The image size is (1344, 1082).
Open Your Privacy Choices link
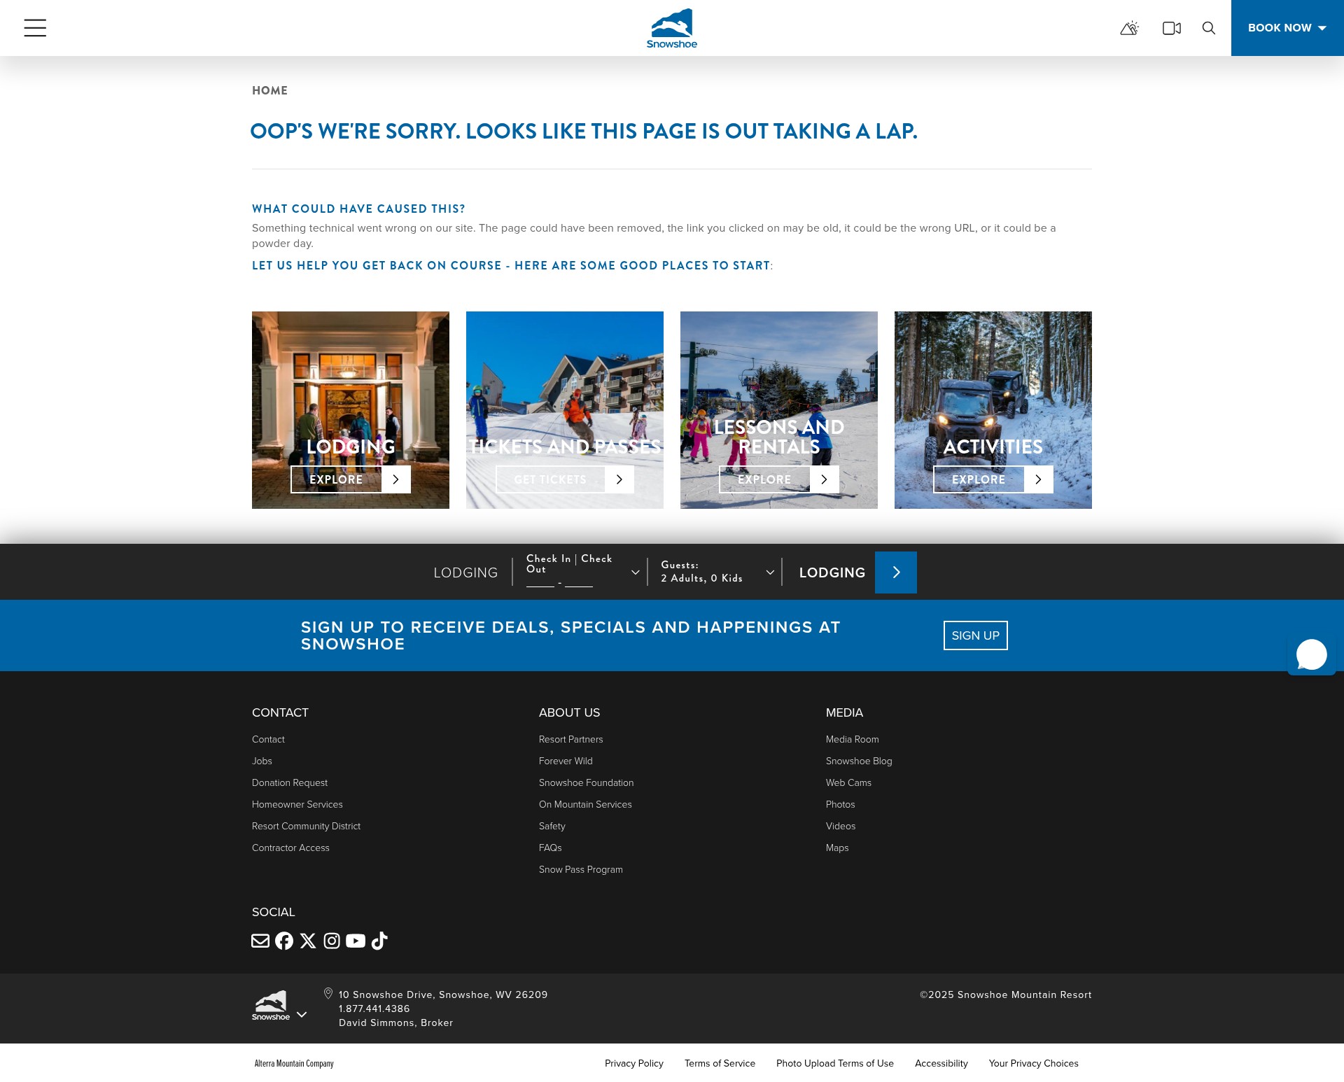[x=1034, y=1063]
